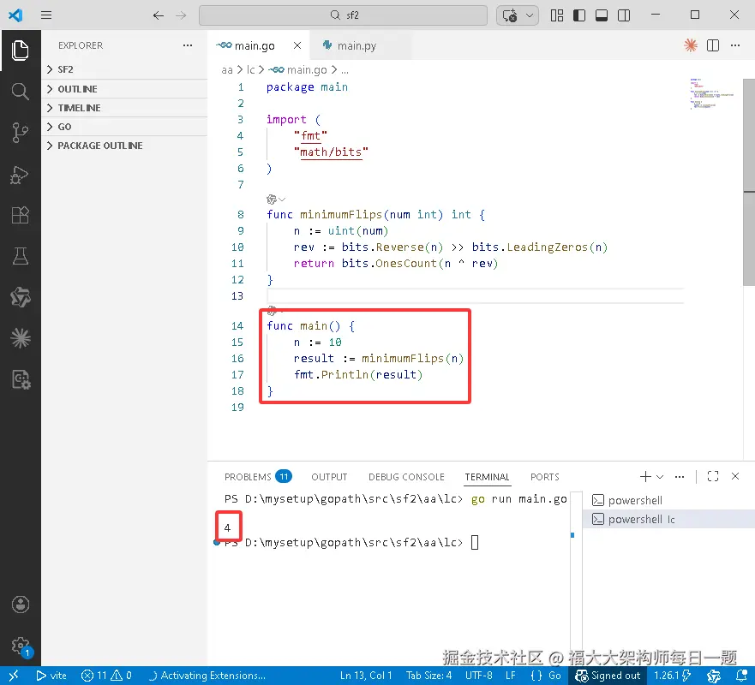Change the LF end of line sequence

coord(511,676)
